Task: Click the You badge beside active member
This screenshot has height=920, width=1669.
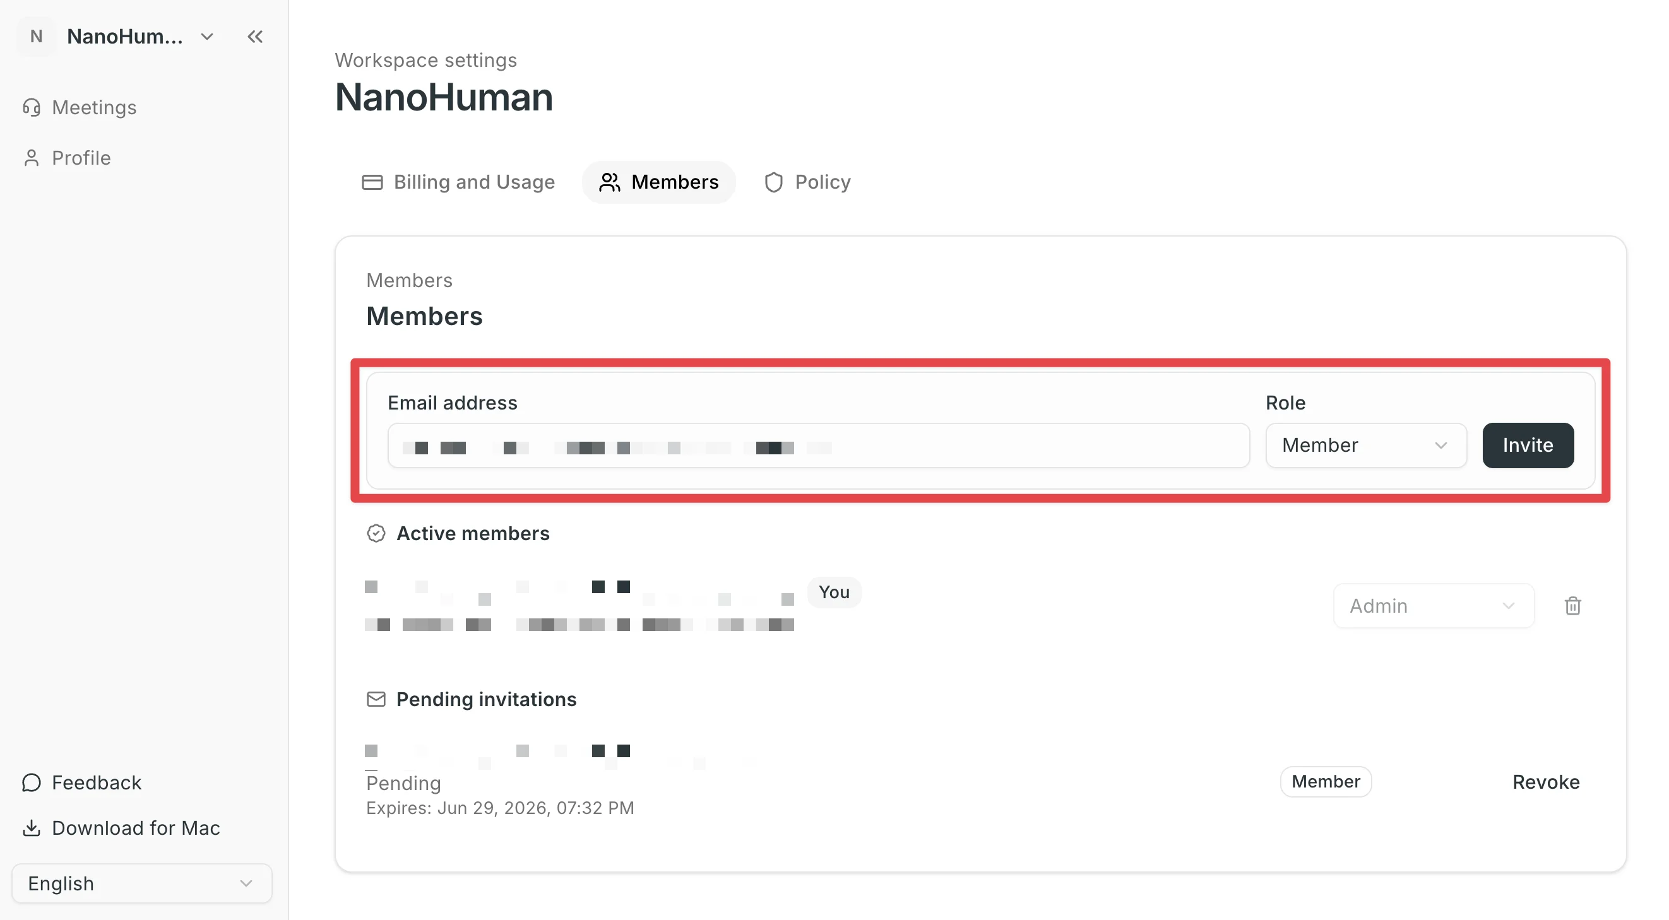Action: [834, 592]
